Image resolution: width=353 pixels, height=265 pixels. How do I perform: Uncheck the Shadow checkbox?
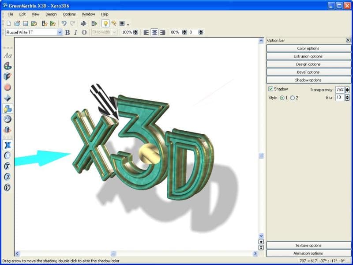pyautogui.click(x=271, y=89)
